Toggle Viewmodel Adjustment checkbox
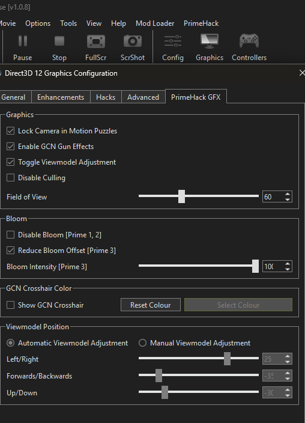 coord(11,162)
